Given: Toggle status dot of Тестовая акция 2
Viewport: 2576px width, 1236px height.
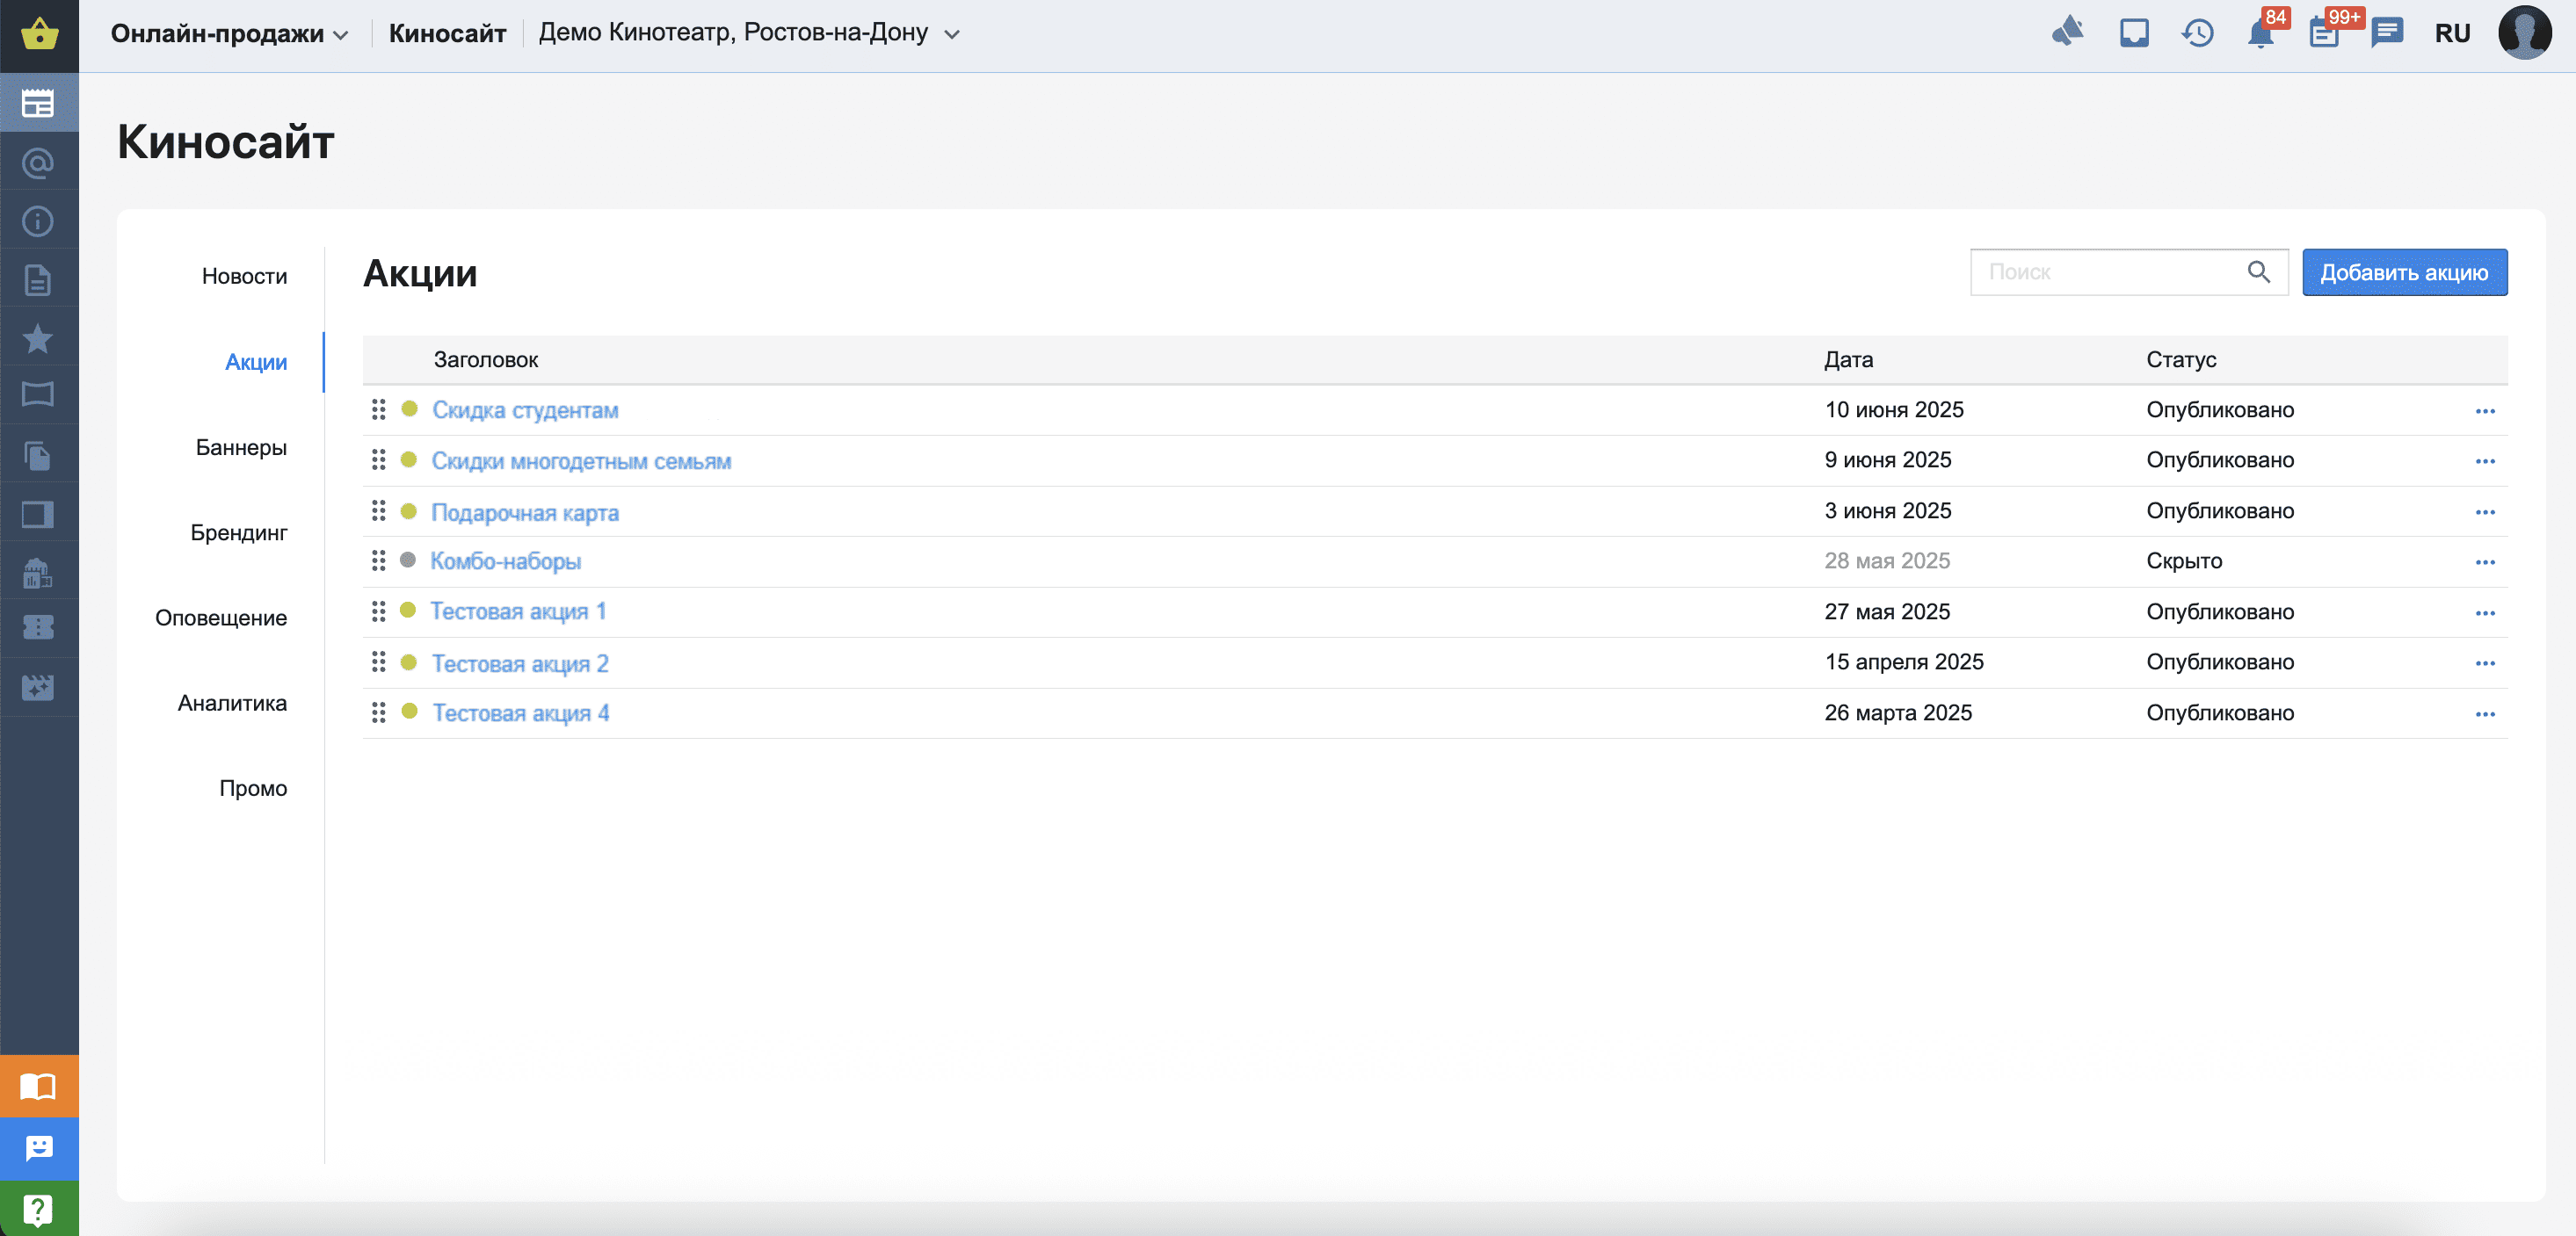Looking at the screenshot, I should pos(408,661).
